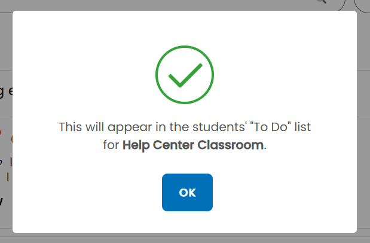
Task: Dismiss the confirmation by clicking OK label
Action: pos(187,193)
